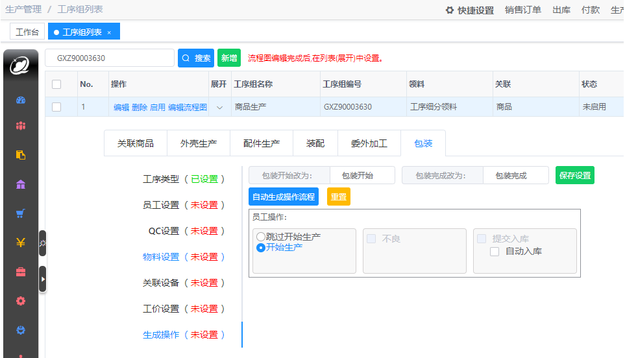Switch to the 配件生产 tab
The width and height of the screenshot is (625, 358).
[262, 143]
